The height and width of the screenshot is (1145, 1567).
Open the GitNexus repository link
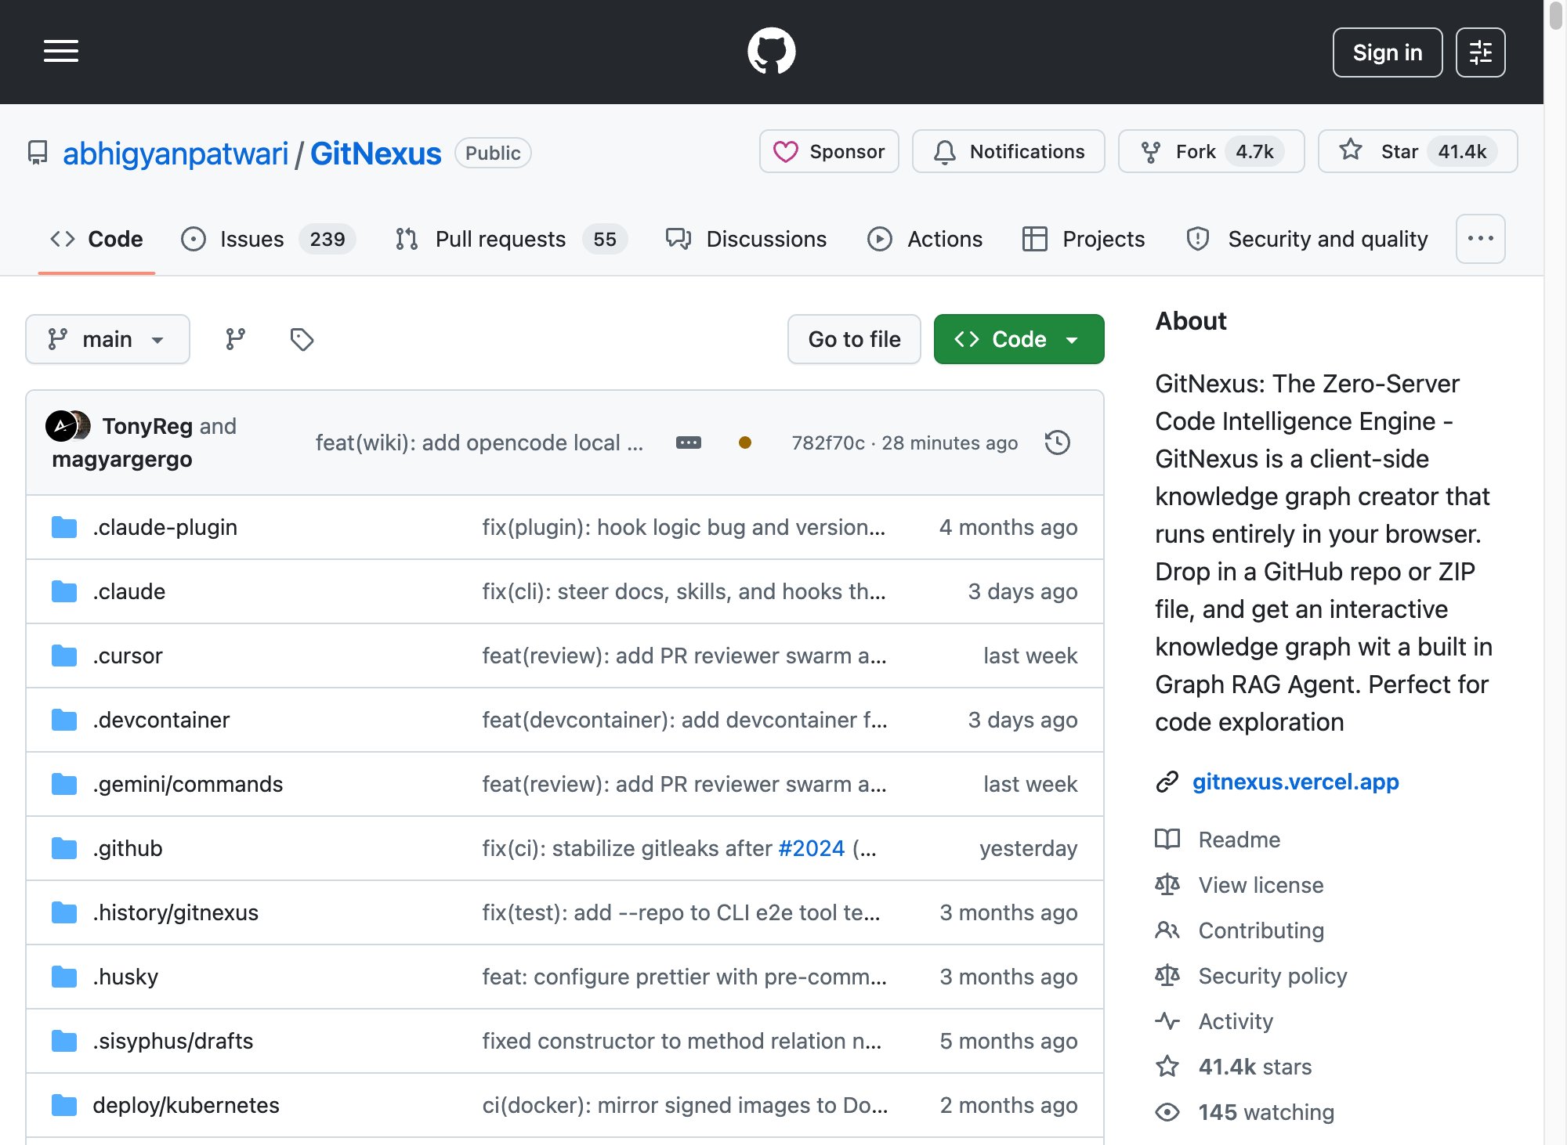point(375,153)
